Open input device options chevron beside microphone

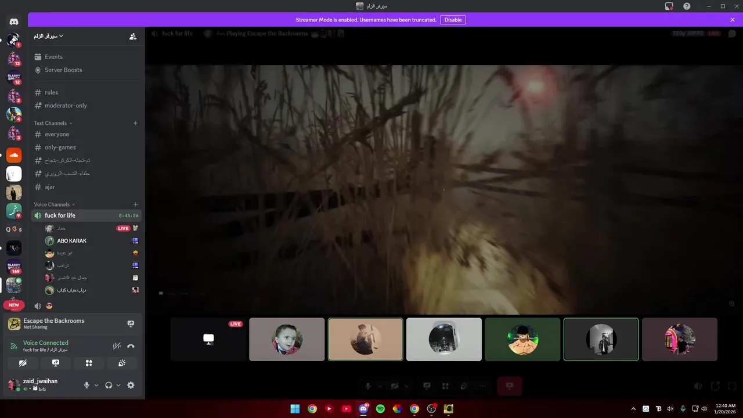click(96, 385)
